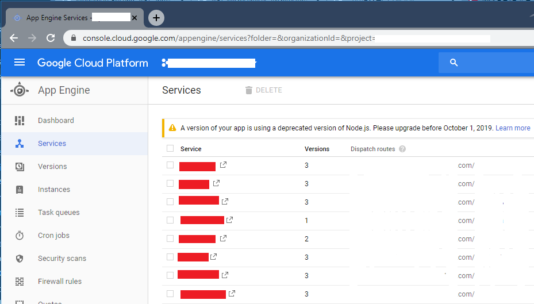Click the Task queues list icon
534x304 pixels.
click(20, 213)
